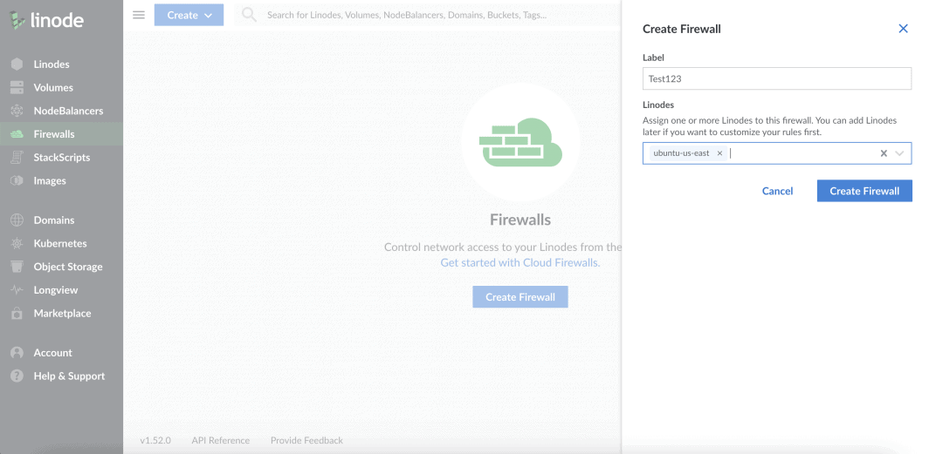Open the Create dropdown menu
The image size is (929, 454).
(189, 15)
